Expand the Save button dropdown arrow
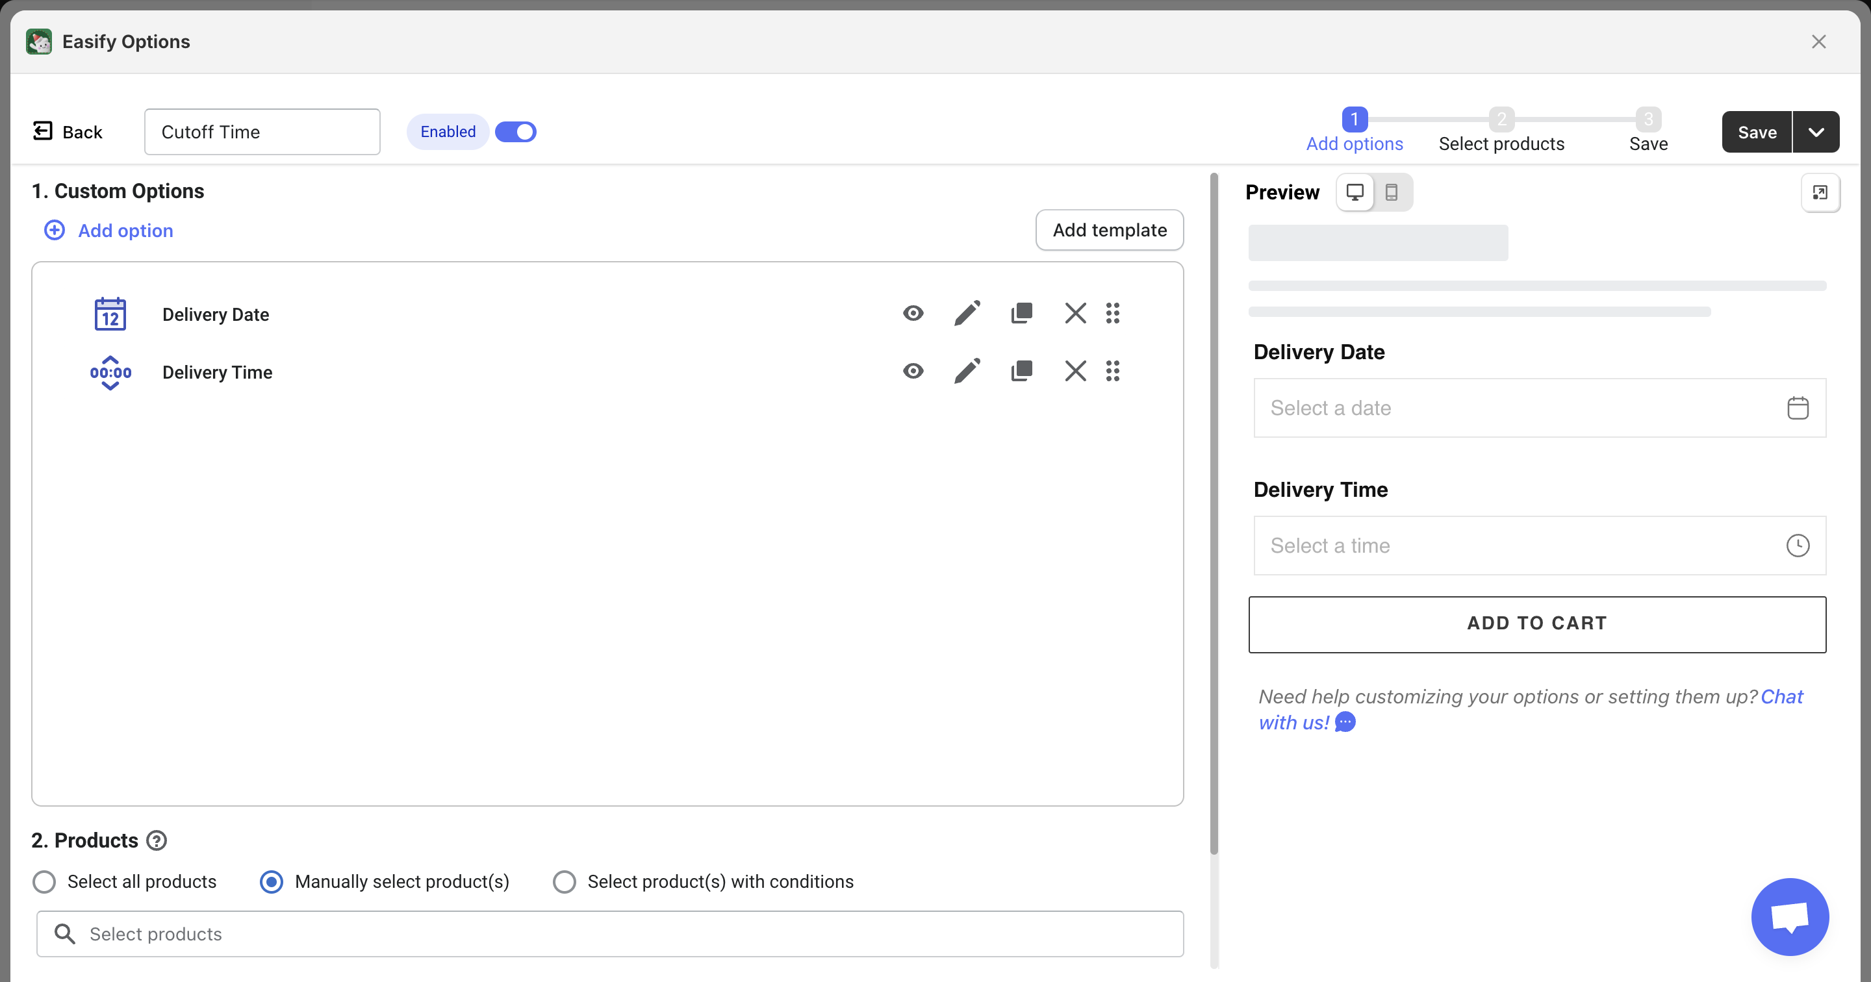This screenshot has width=1871, height=982. pos(1816,132)
